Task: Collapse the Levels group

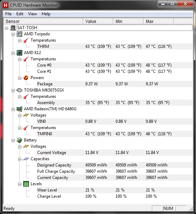Action: (19, 184)
